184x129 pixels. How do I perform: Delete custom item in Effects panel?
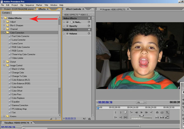[56, 119]
